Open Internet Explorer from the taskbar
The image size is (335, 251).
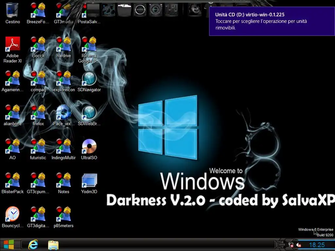pos(33,244)
